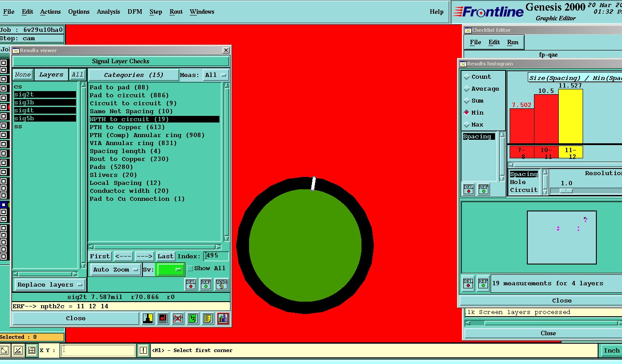Image resolution: width=622 pixels, height=364 pixels.
Task: Select Max radio in Results histogram
Action: [x=467, y=125]
